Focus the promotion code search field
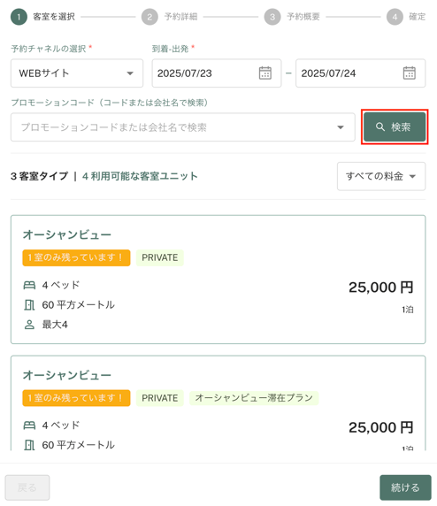The width and height of the screenshot is (437, 506). click(183, 127)
